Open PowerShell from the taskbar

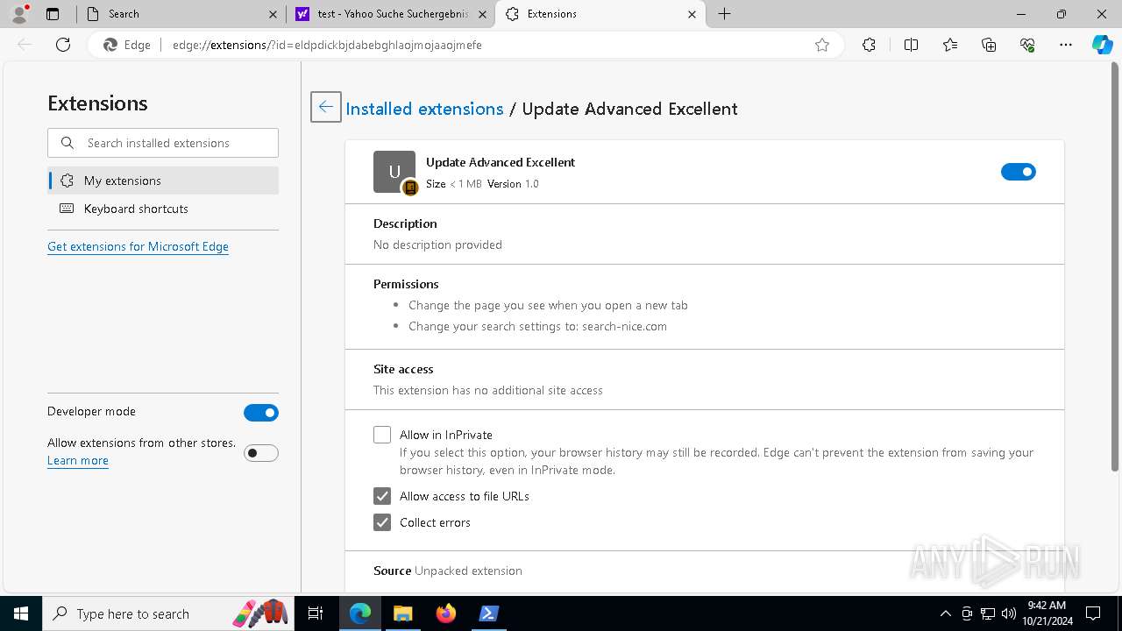pos(488,613)
